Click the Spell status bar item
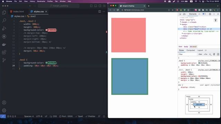Screen dimensions: 221x124 pyautogui.click(x=79, y=116)
